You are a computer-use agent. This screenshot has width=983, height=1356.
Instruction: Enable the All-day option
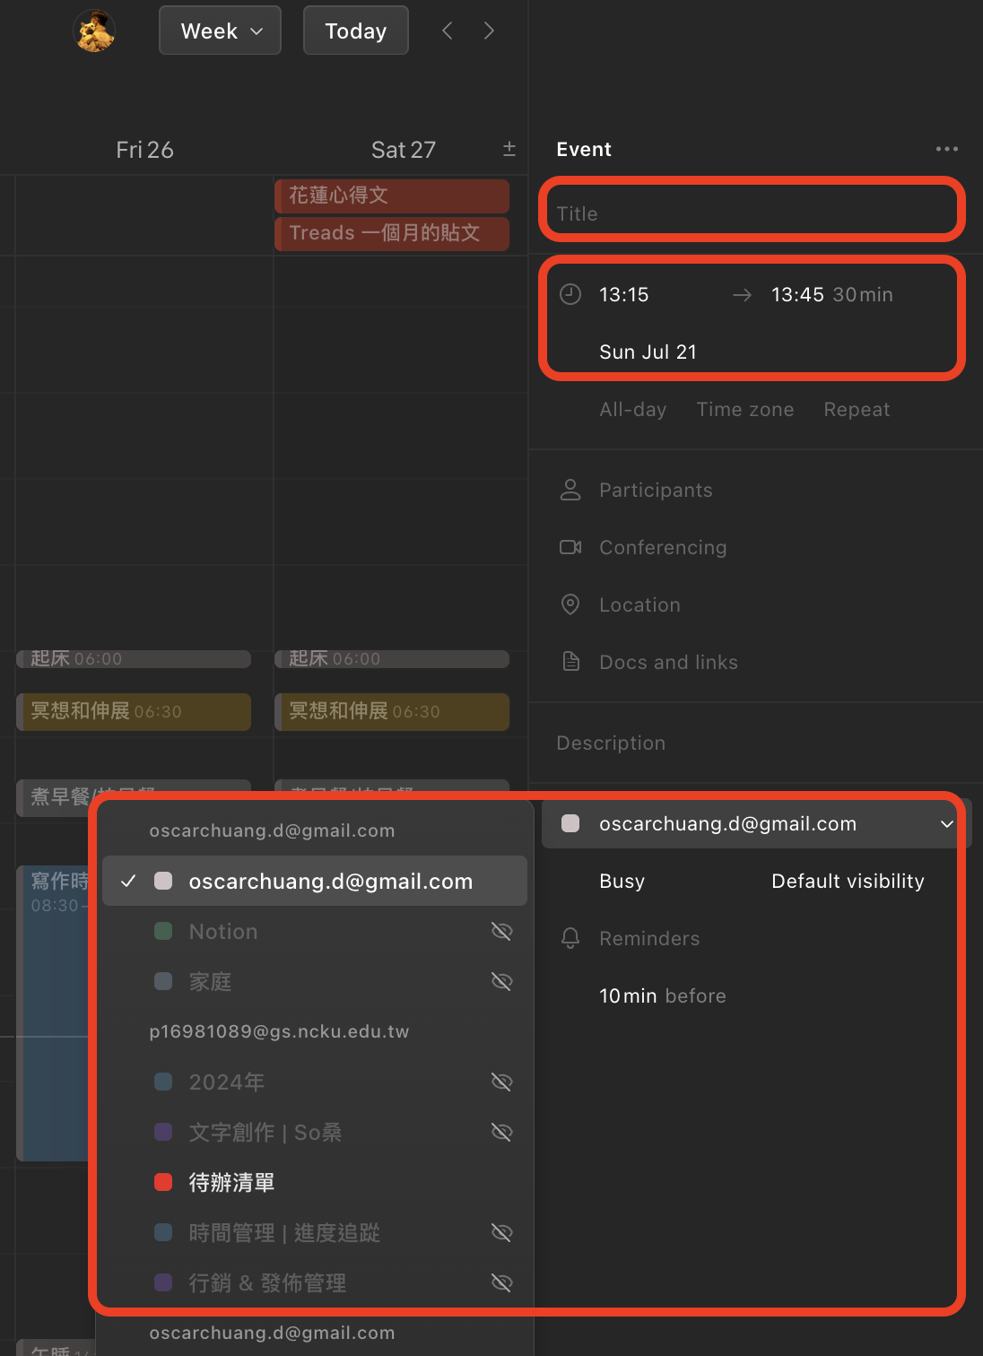(632, 410)
